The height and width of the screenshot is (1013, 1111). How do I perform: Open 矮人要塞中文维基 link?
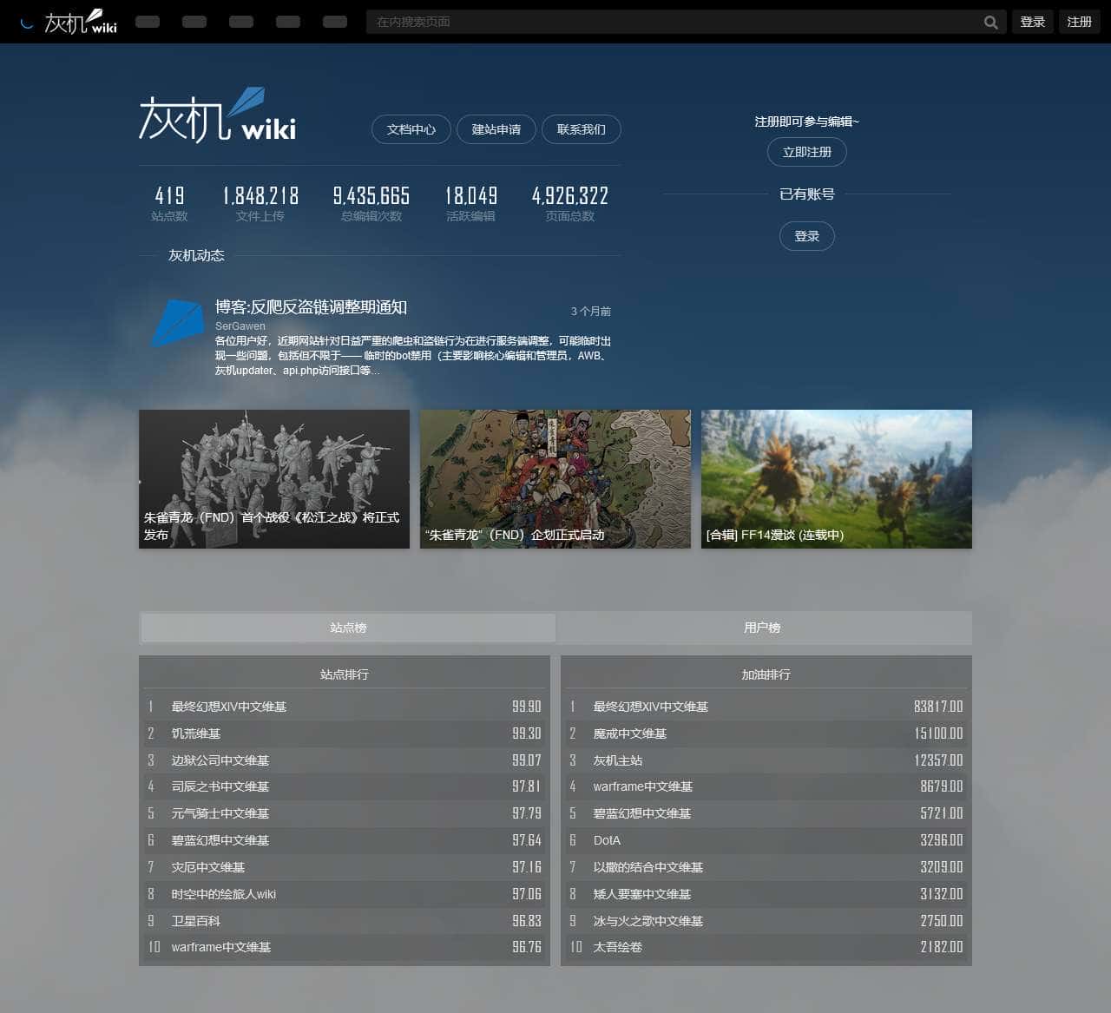click(x=641, y=894)
